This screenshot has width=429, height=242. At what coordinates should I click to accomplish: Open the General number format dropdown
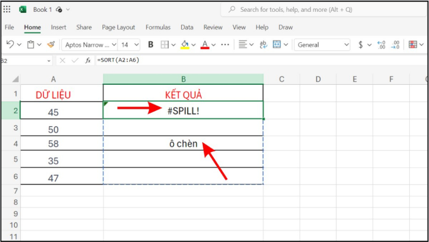click(322, 45)
